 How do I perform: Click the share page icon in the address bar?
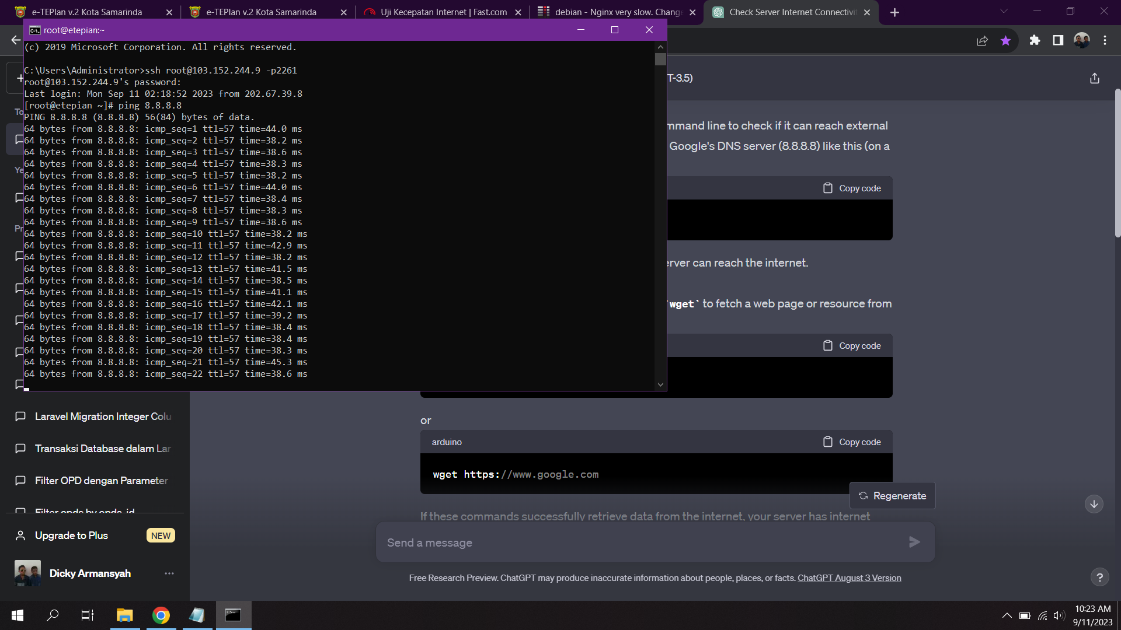(x=982, y=40)
